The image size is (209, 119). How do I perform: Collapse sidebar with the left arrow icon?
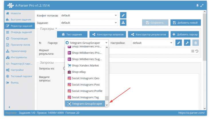point(9,107)
